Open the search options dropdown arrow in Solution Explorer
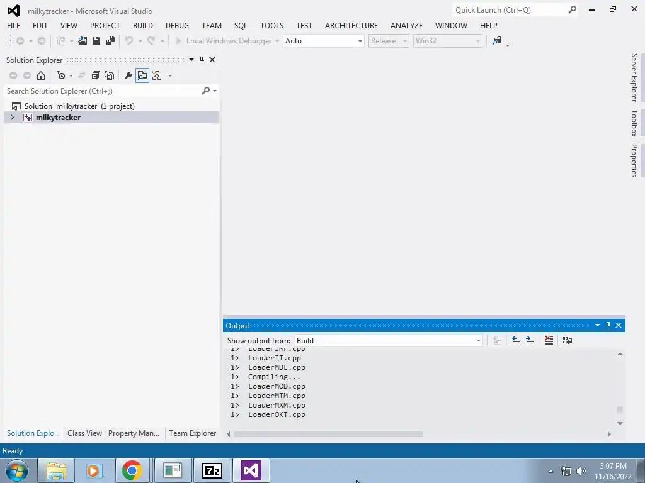 coord(215,91)
